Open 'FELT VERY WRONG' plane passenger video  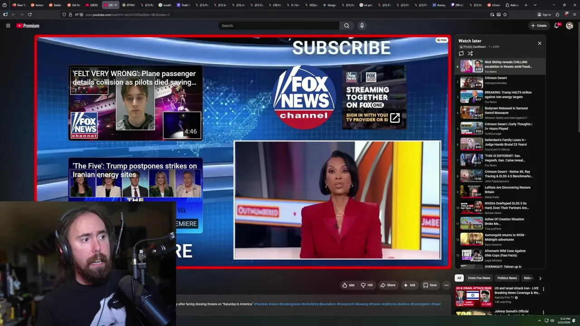(135, 103)
